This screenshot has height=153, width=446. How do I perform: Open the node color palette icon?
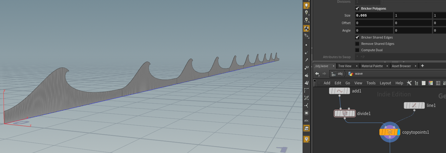pos(431,83)
